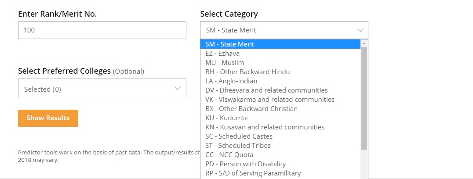Choose EZ - Ezhava category
This screenshot has height=179, width=473.
pos(222,54)
